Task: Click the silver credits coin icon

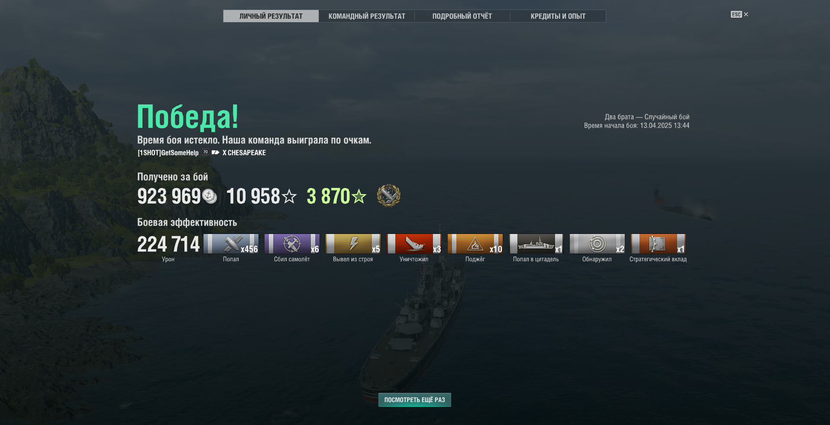Action: (x=210, y=197)
